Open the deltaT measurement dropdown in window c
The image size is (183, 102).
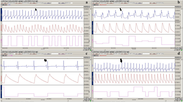coord(5,54)
